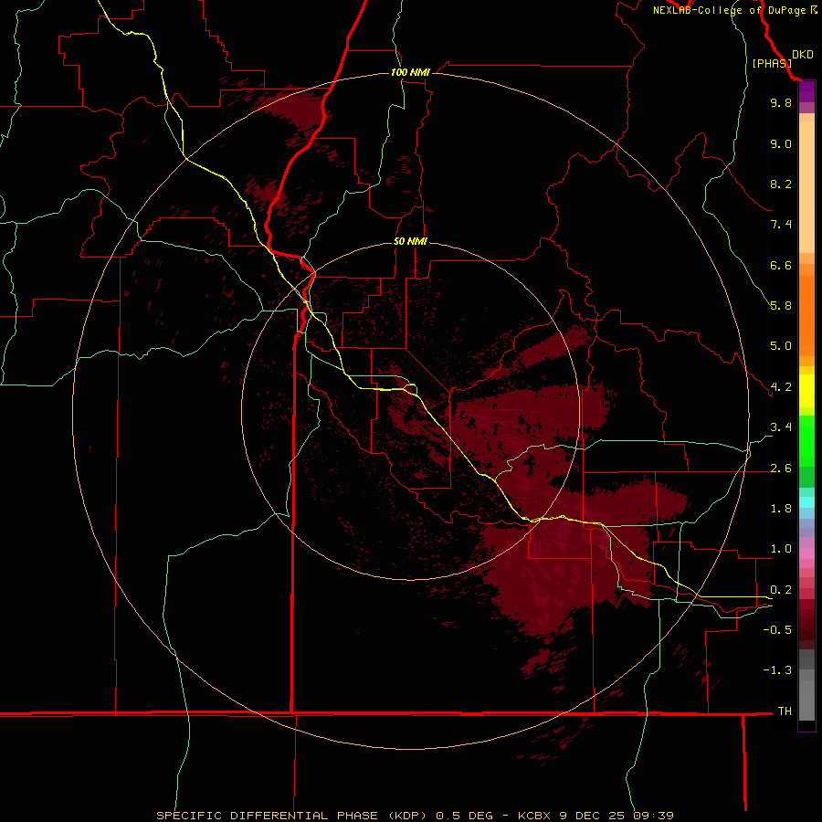Click the -0.5 scale value
The image size is (822, 822).
777,630
